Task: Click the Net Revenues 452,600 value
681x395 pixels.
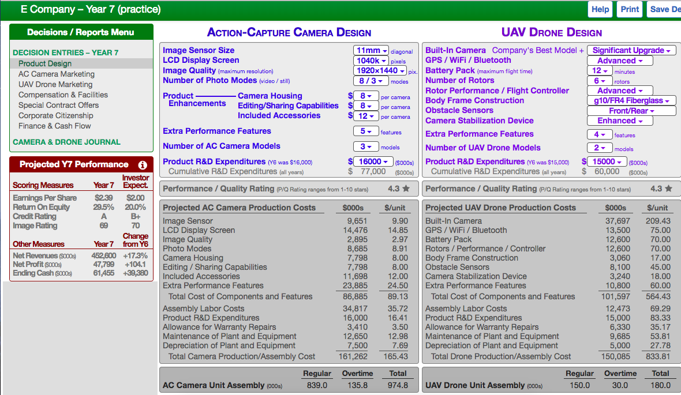Action: click(104, 255)
